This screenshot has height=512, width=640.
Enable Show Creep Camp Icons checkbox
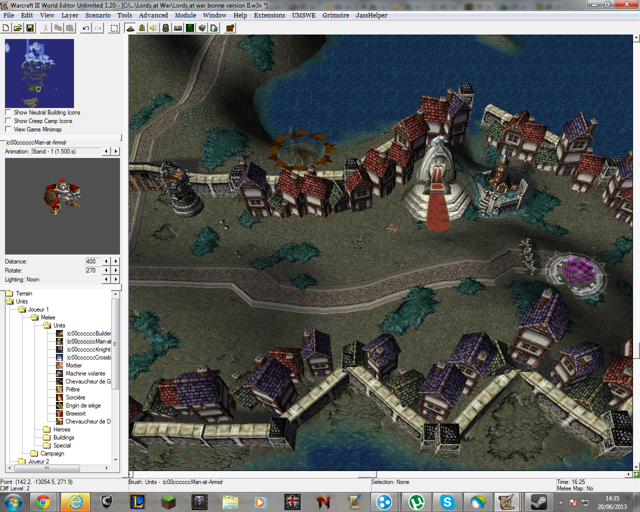(8, 120)
